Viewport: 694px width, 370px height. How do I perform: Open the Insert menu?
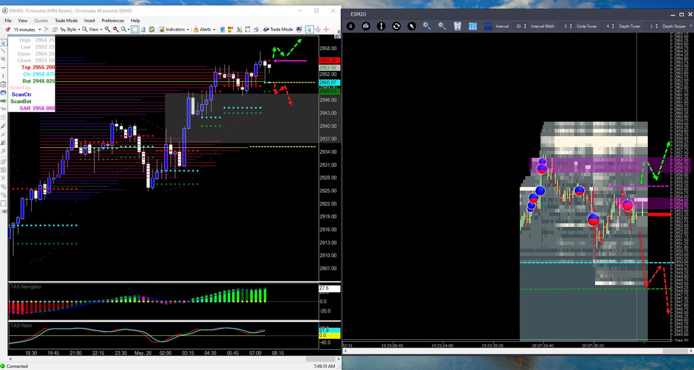[x=90, y=20]
